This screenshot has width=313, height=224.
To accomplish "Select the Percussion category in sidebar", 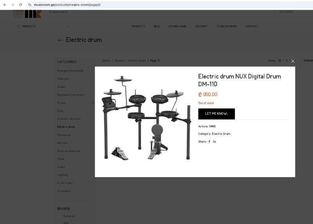I will pos(64,135).
